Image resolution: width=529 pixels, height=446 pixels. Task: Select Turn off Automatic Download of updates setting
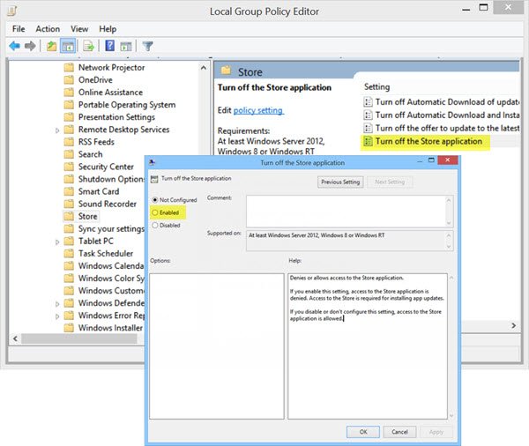click(447, 102)
